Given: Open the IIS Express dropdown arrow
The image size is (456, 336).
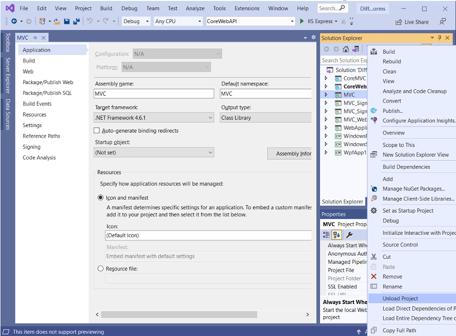Looking at the screenshot, I should coord(336,22).
